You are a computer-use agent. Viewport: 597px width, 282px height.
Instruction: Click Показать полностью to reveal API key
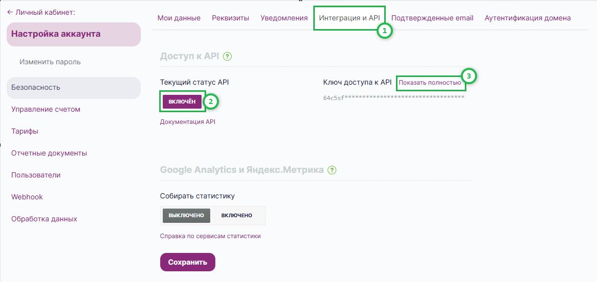(430, 83)
